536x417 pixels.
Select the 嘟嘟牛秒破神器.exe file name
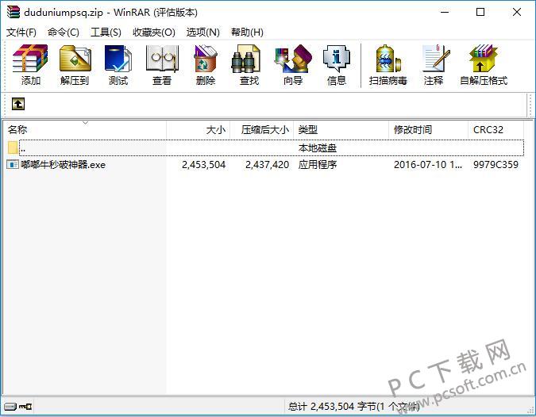click(x=63, y=165)
